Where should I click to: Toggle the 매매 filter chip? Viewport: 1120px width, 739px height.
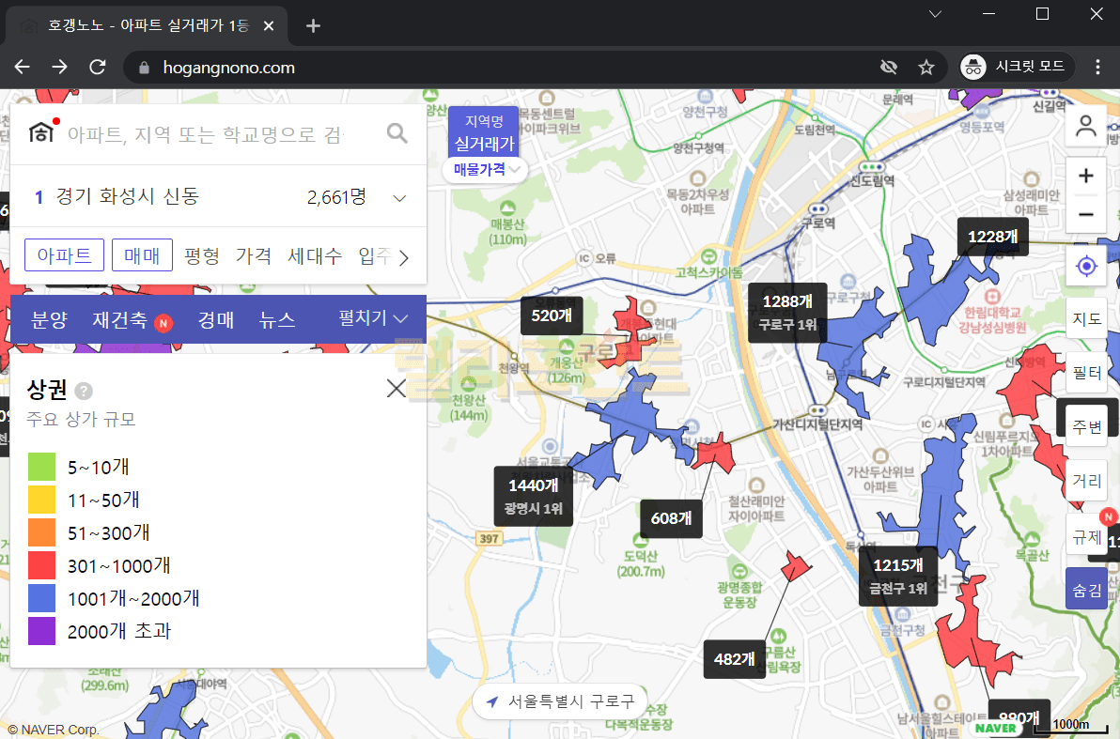pos(143,255)
